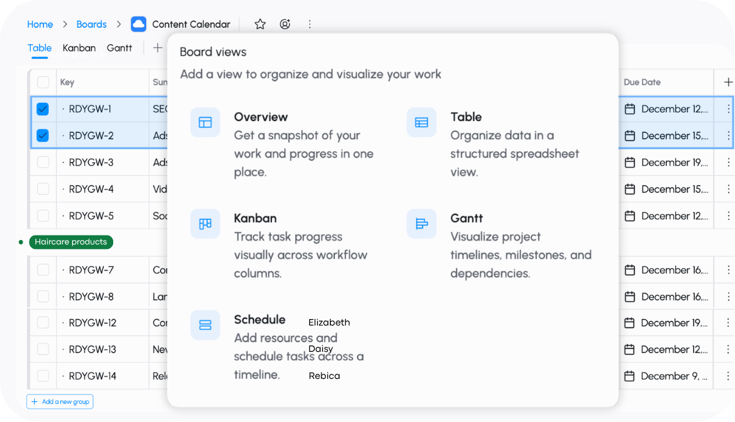Select Overview in Board views
735x422 pixels.
tap(260, 116)
